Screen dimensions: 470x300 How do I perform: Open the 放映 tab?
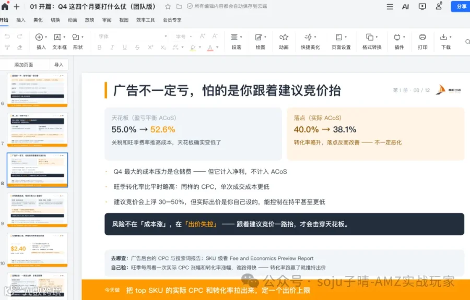coord(89,20)
